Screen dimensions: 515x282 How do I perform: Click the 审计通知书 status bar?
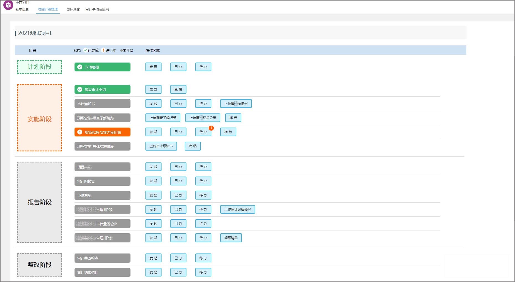[x=103, y=104]
